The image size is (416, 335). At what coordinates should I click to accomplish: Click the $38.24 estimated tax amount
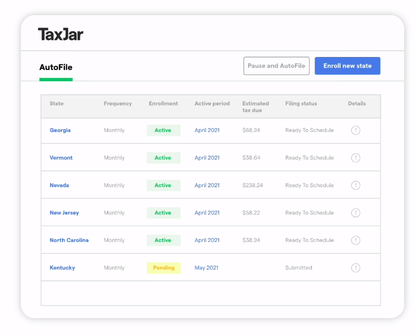[251, 240]
